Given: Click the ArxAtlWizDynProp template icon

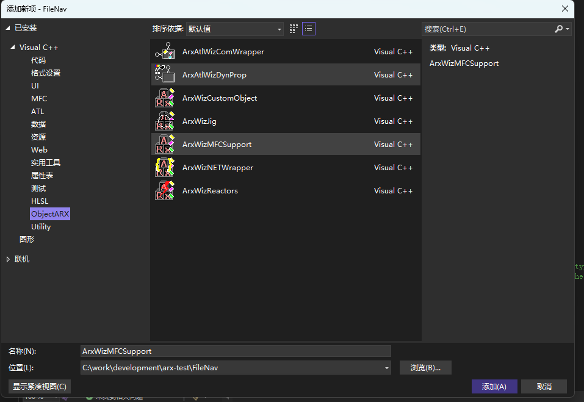Looking at the screenshot, I should 165,75.
